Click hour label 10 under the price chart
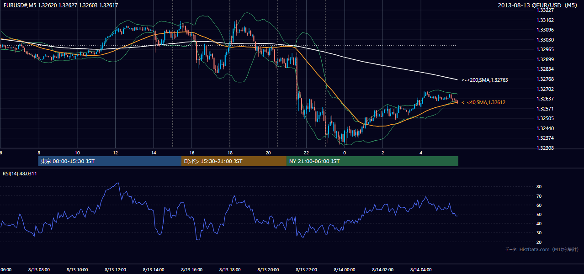Image resolution: width=584 pixels, height=274 pixels. [x=77, y=153]
